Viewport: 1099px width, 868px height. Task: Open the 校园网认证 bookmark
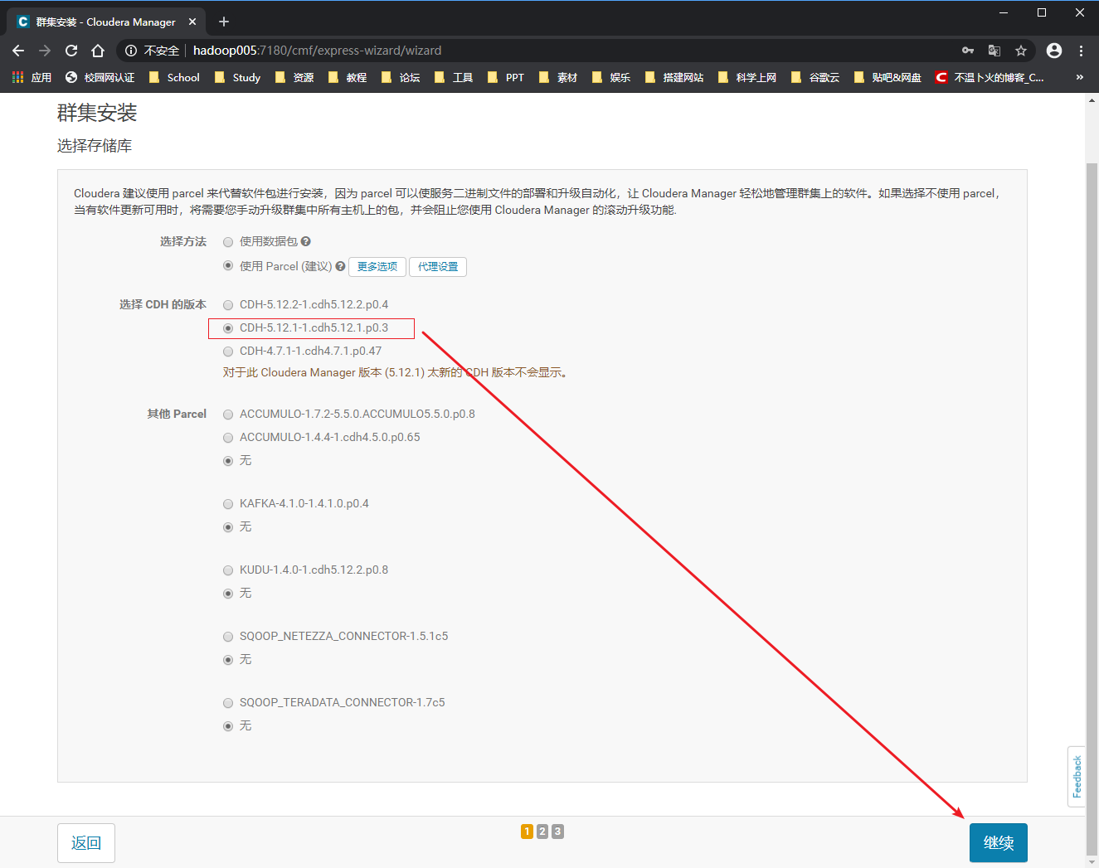(x=100, y=77)
